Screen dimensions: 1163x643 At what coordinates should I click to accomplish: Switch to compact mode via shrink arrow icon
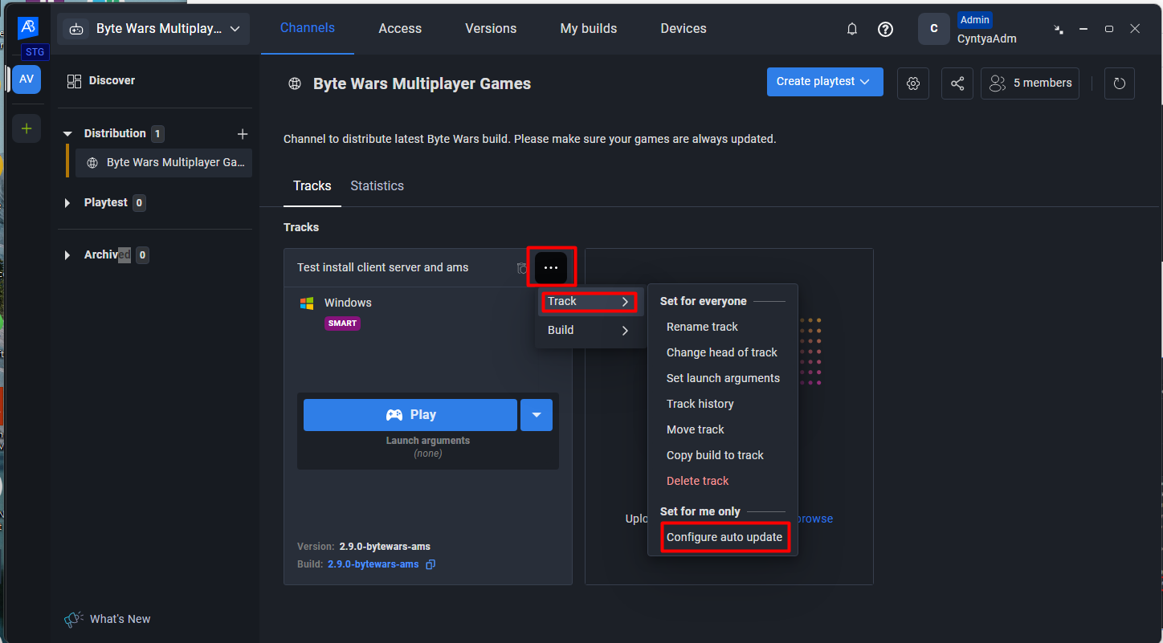[1059, 29]
